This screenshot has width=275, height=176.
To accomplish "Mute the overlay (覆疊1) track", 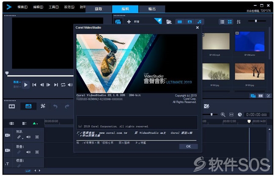I will [28, 152].
